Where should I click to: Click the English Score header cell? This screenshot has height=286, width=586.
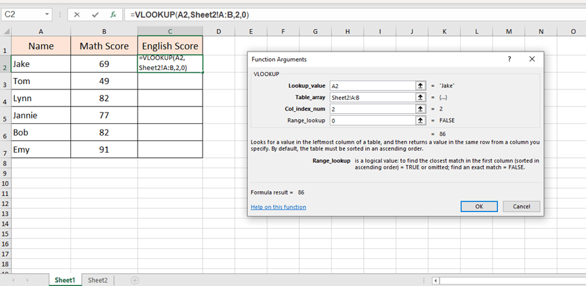[171, 46]
